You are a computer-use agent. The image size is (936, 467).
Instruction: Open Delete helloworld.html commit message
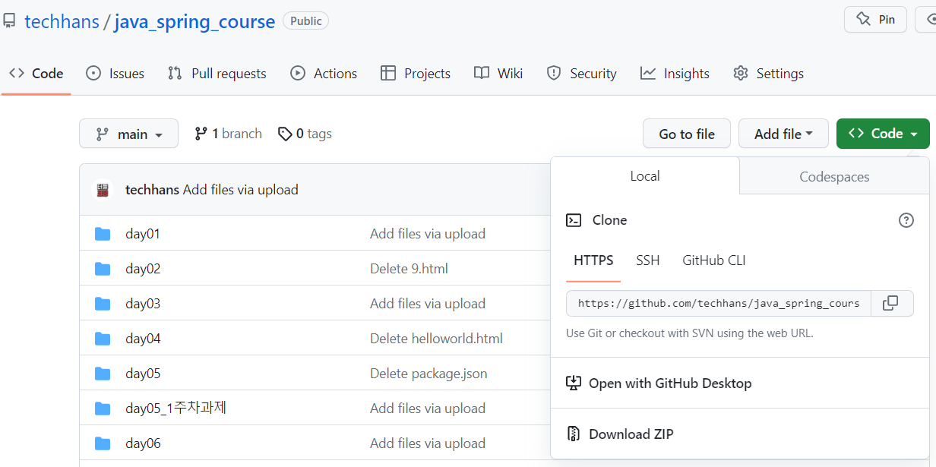pos(436,339)
